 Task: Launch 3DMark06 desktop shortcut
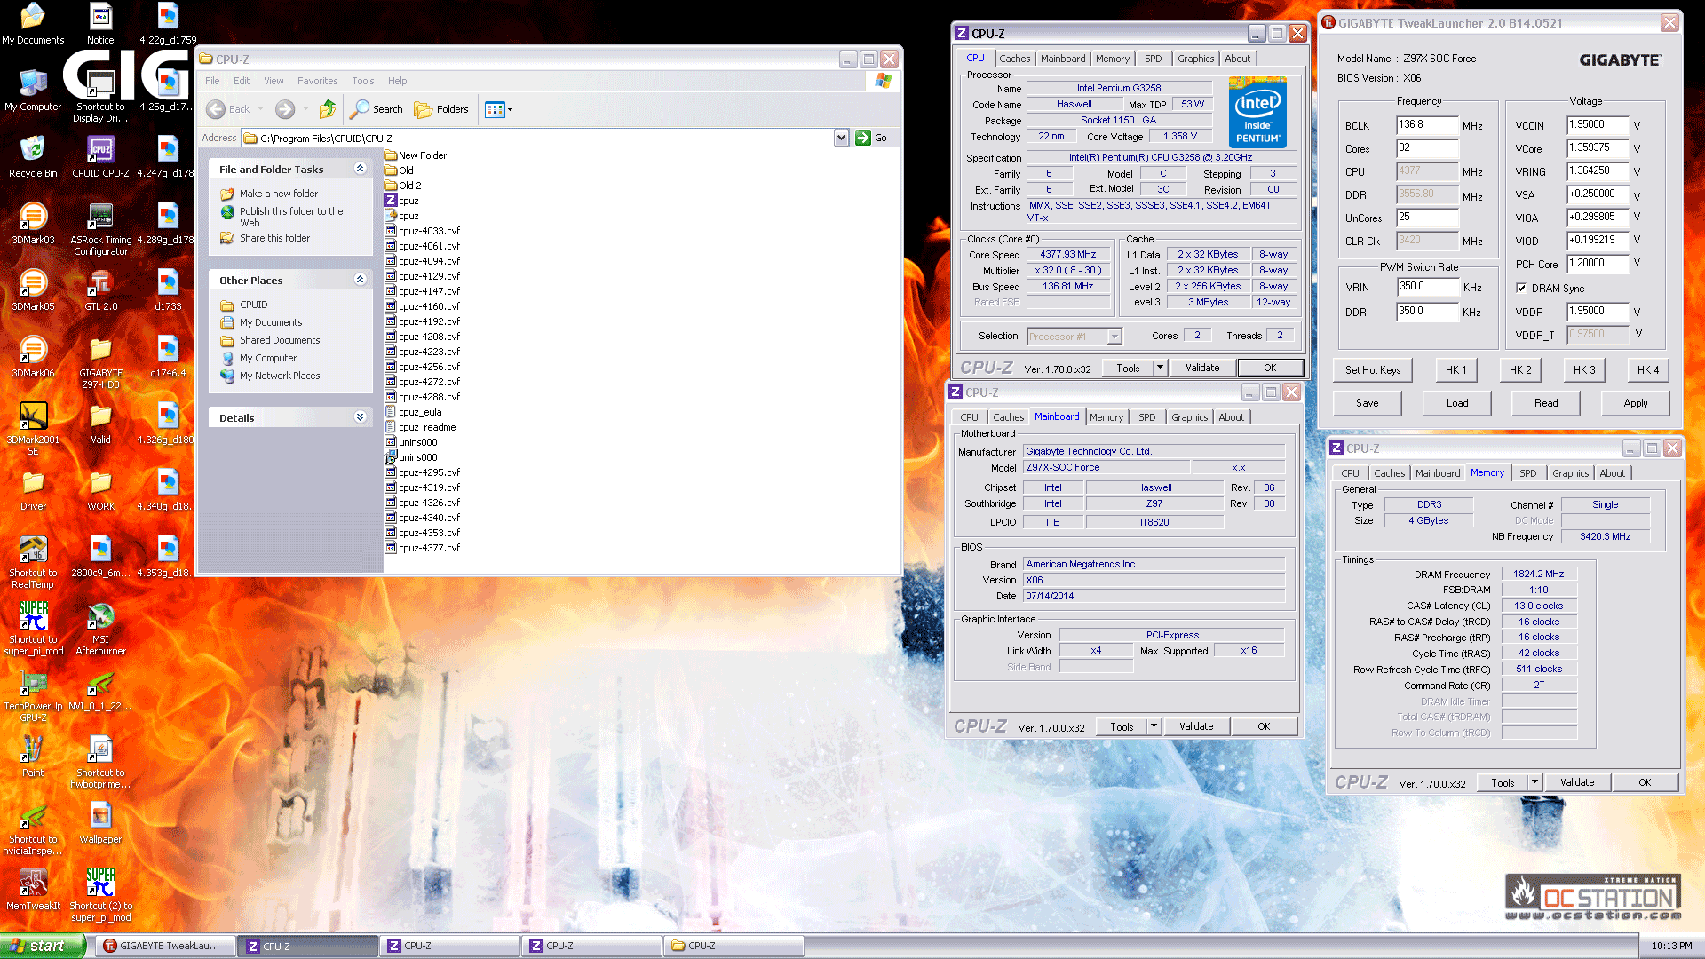point(33,357)
